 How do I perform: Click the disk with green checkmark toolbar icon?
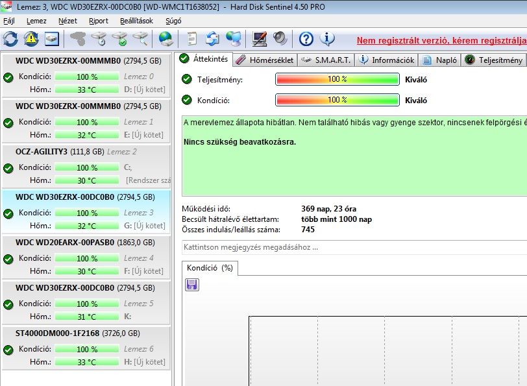tap(119, 39)
